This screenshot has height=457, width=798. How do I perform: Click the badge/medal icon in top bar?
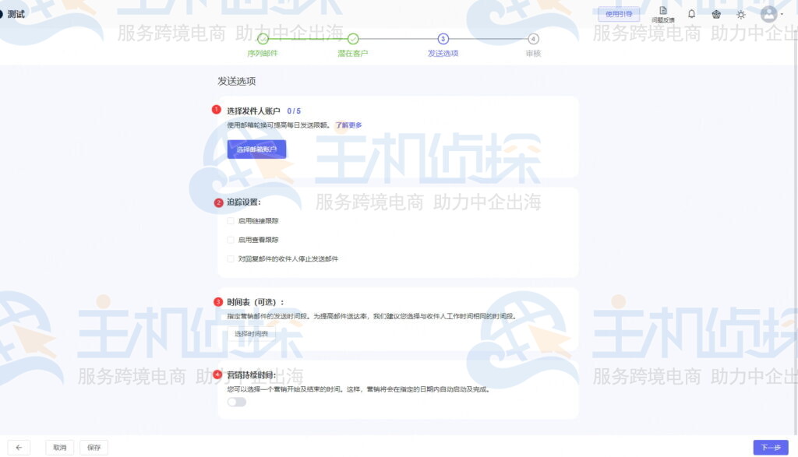(717, 13)
